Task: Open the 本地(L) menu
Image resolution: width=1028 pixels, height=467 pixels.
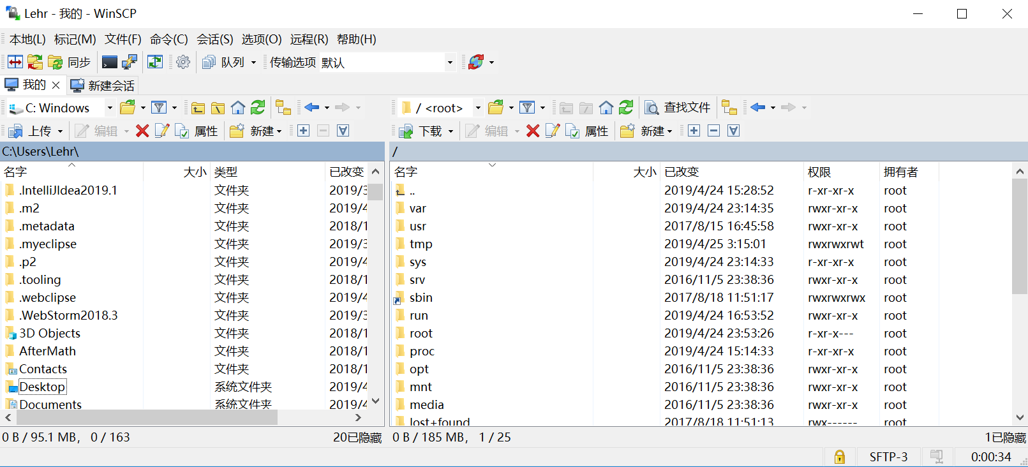Action: pyautogui.click(x=27, y=40)
